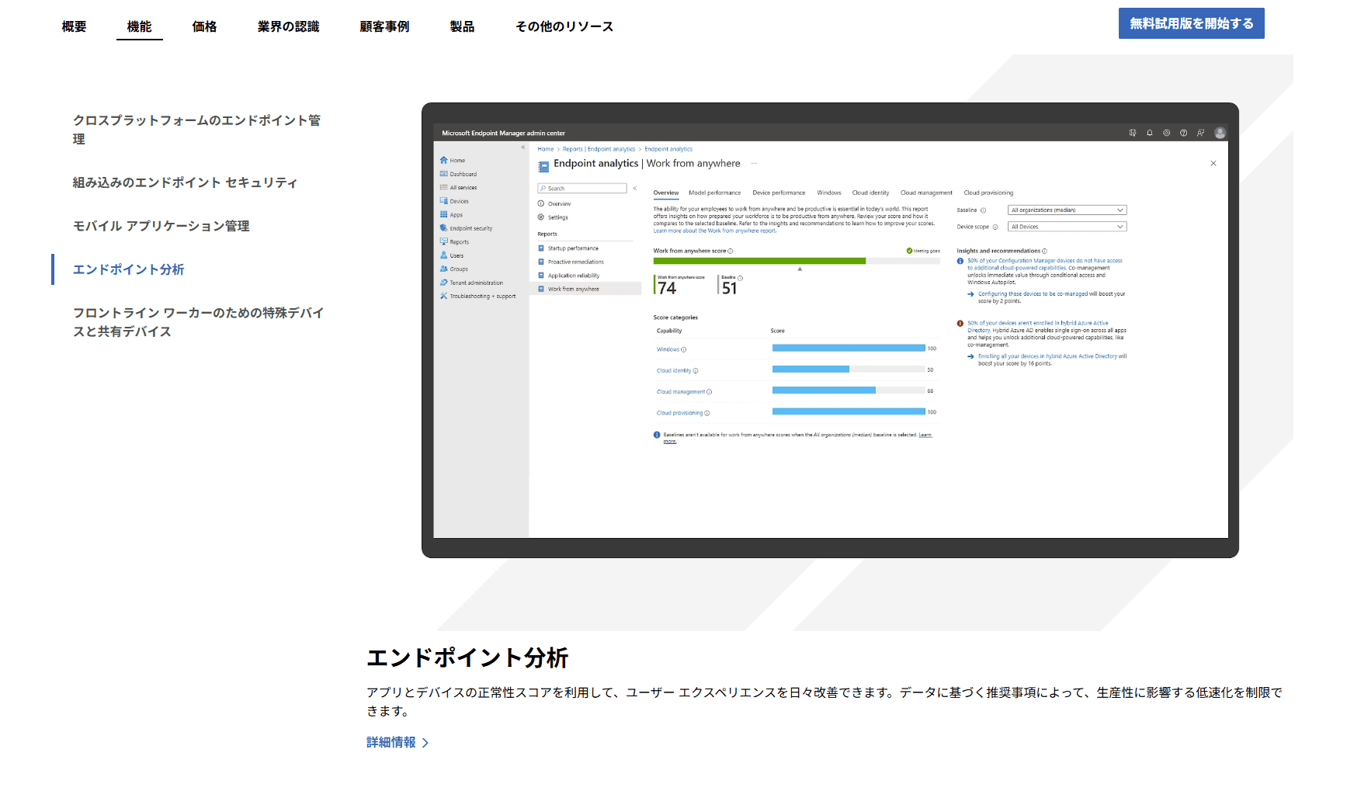1347x798 pixels.
Task: Click the Settings gear in blade menu
Action: pyautogui.click(x=541, y=217)
